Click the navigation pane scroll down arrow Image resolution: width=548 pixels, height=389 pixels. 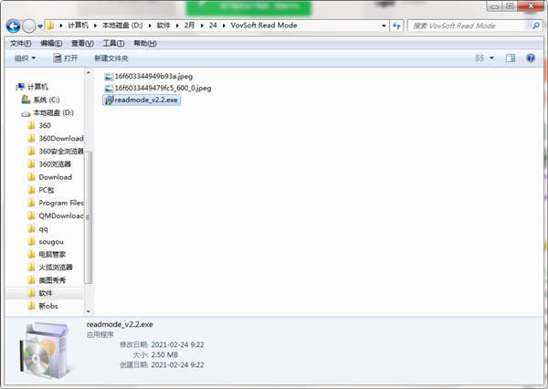(88, 311)
